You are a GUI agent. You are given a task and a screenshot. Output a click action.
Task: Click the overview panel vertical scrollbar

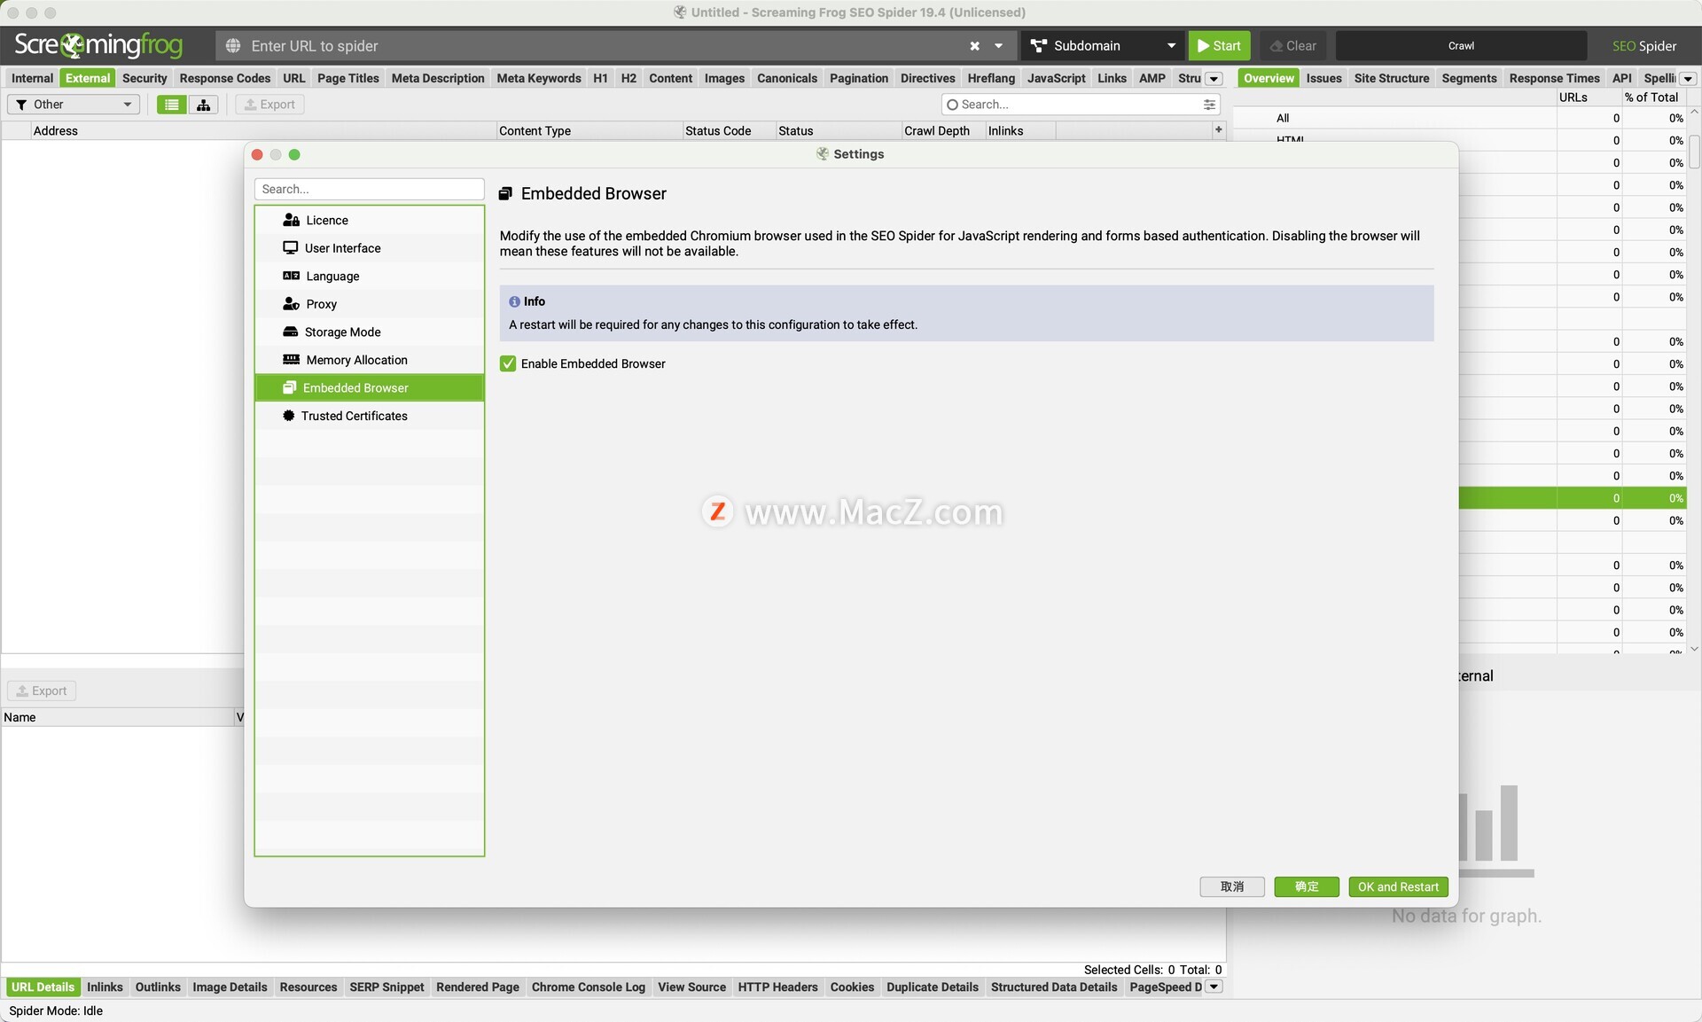tap(1694, 151)
